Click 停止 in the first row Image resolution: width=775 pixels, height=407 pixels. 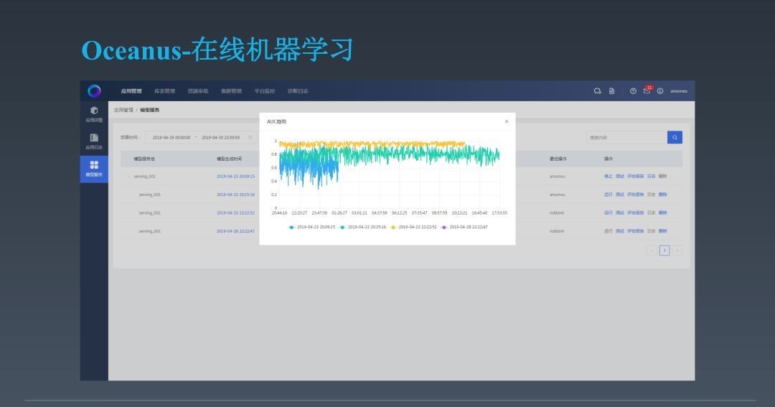609,176
